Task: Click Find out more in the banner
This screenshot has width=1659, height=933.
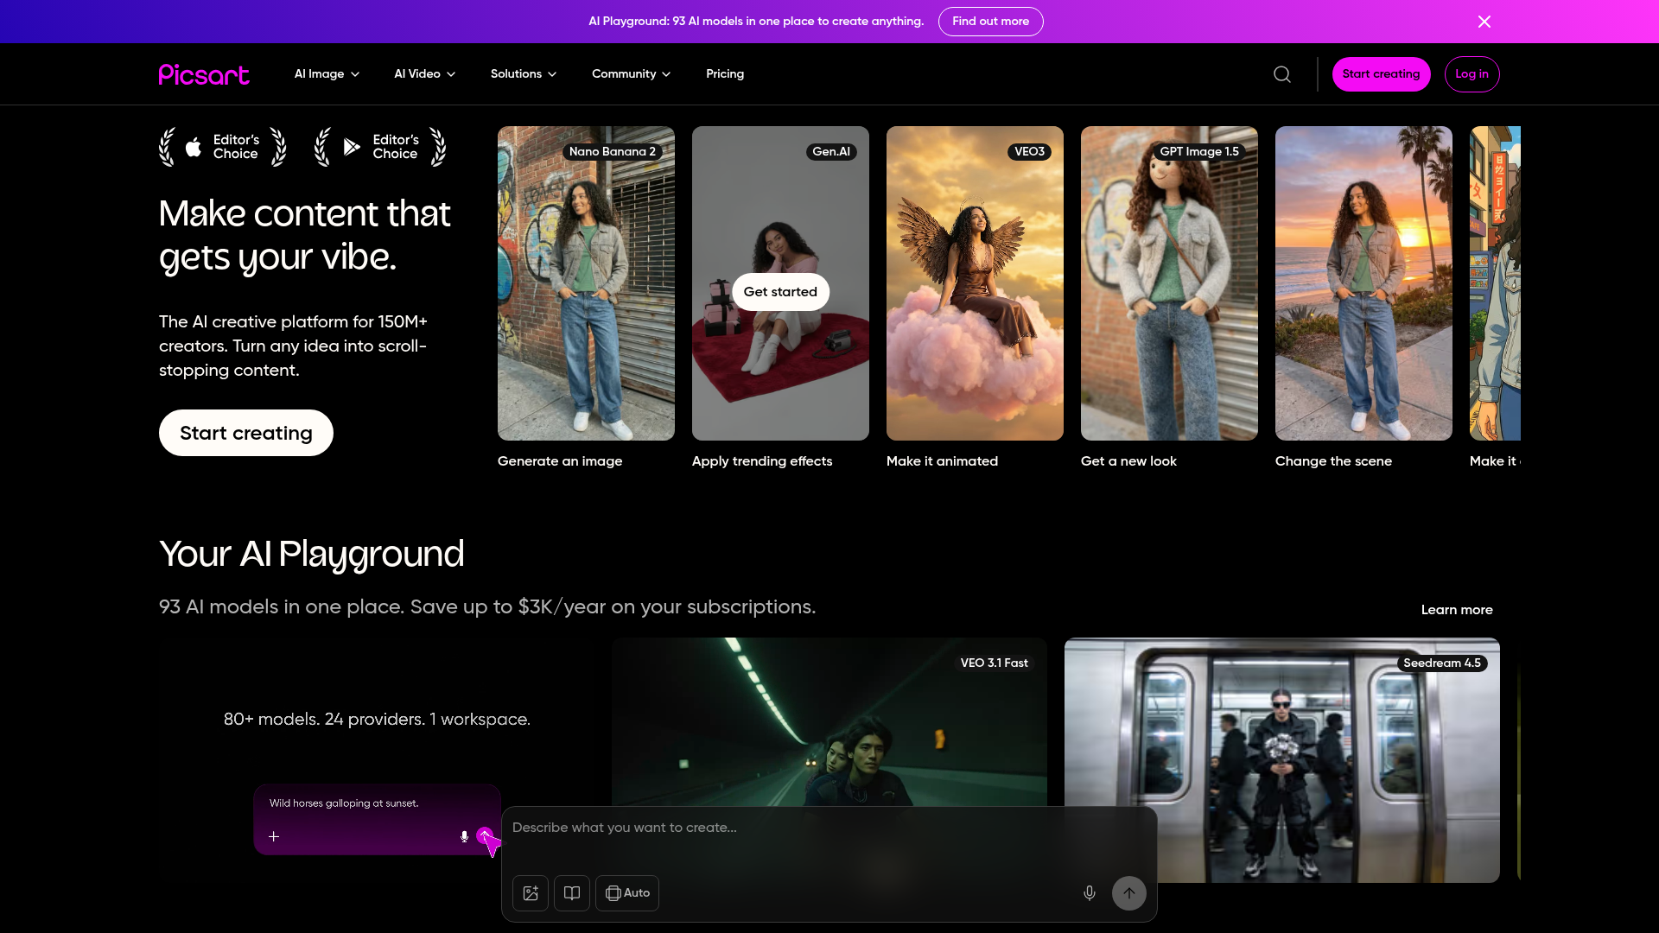Action: click(x=990, y=21)
